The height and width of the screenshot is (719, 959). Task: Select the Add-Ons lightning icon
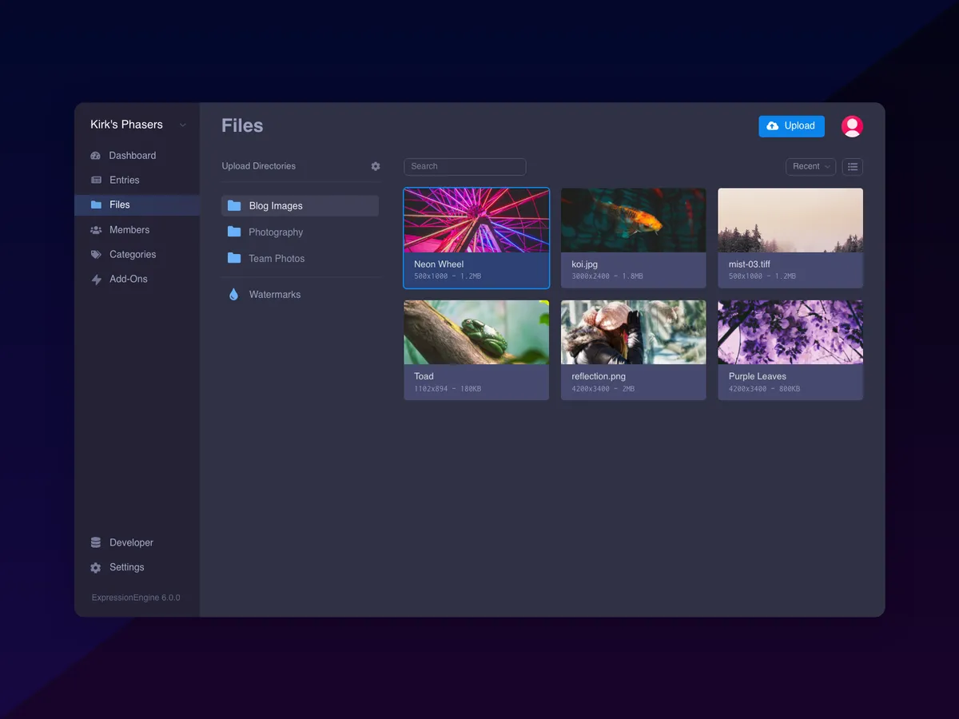coord(96,279)
